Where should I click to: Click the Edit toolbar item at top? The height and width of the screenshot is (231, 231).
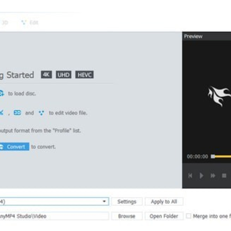pos(30,22)
